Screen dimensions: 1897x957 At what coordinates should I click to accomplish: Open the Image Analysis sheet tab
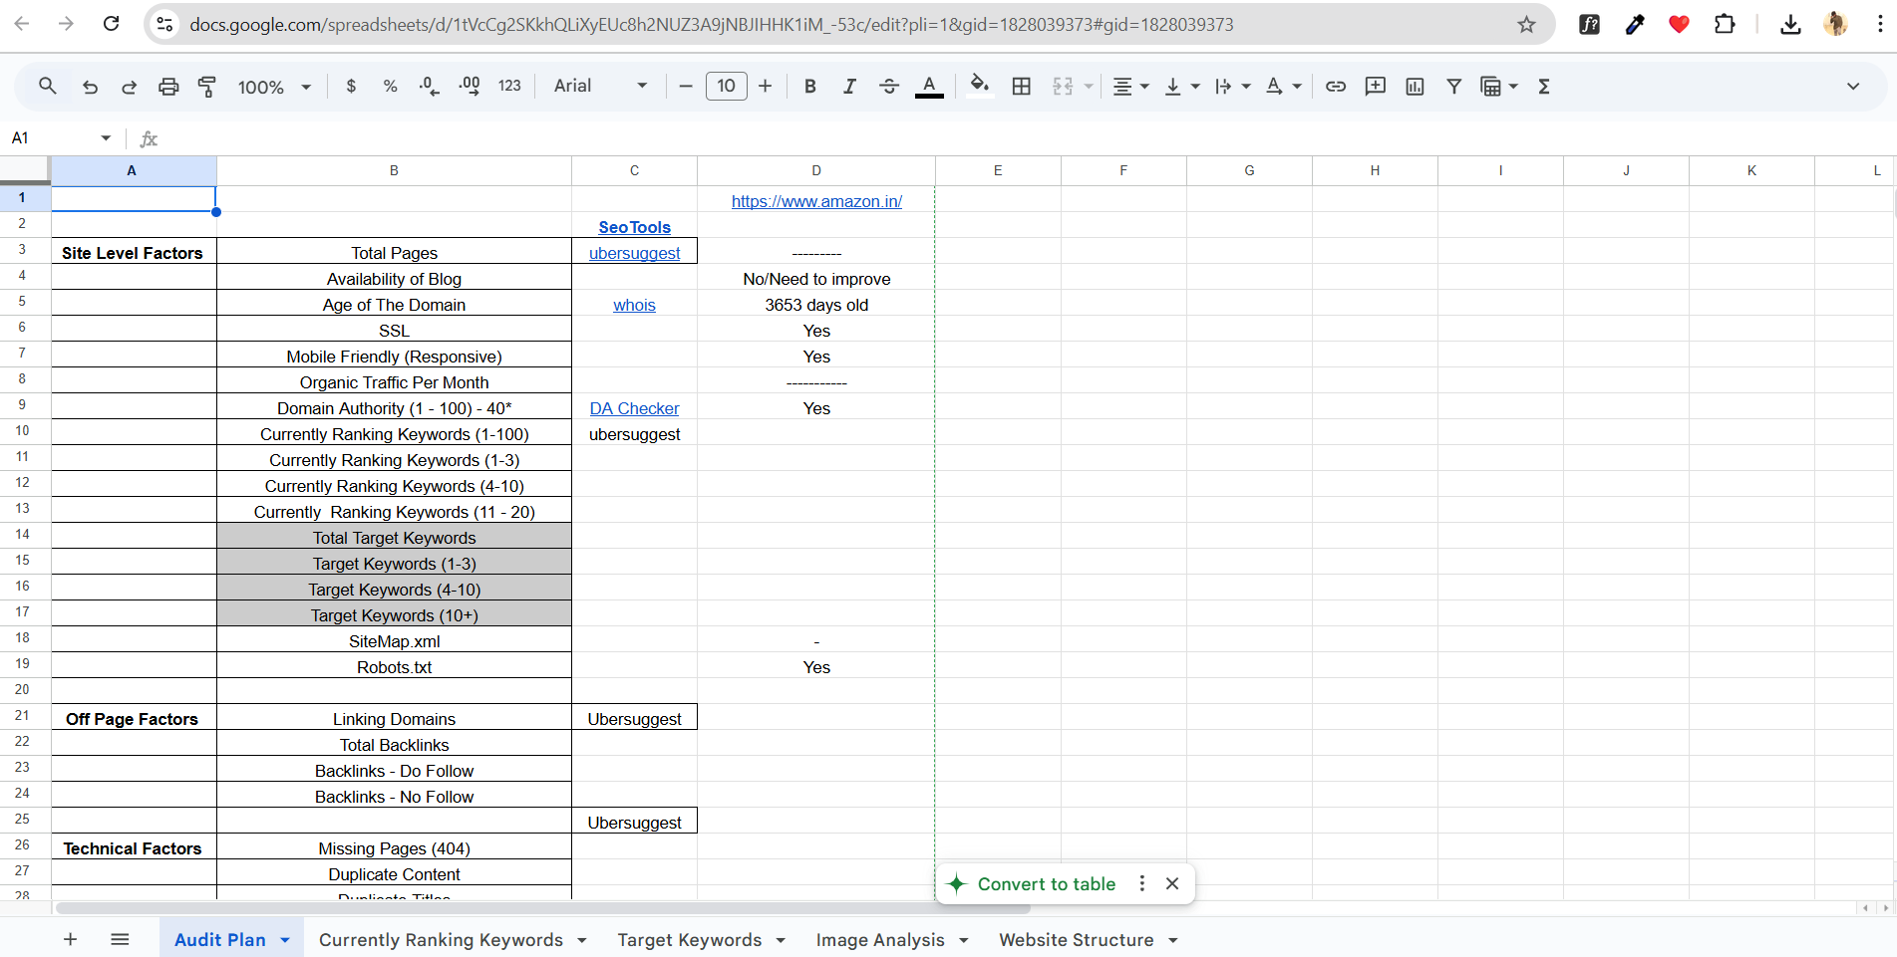tap(880, 939)
